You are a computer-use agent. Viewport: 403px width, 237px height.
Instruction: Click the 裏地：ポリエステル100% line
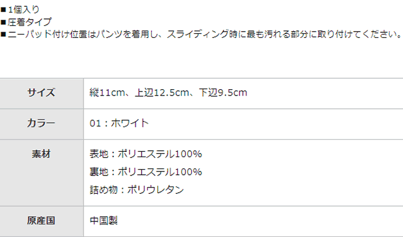click(x=146, y=171)
